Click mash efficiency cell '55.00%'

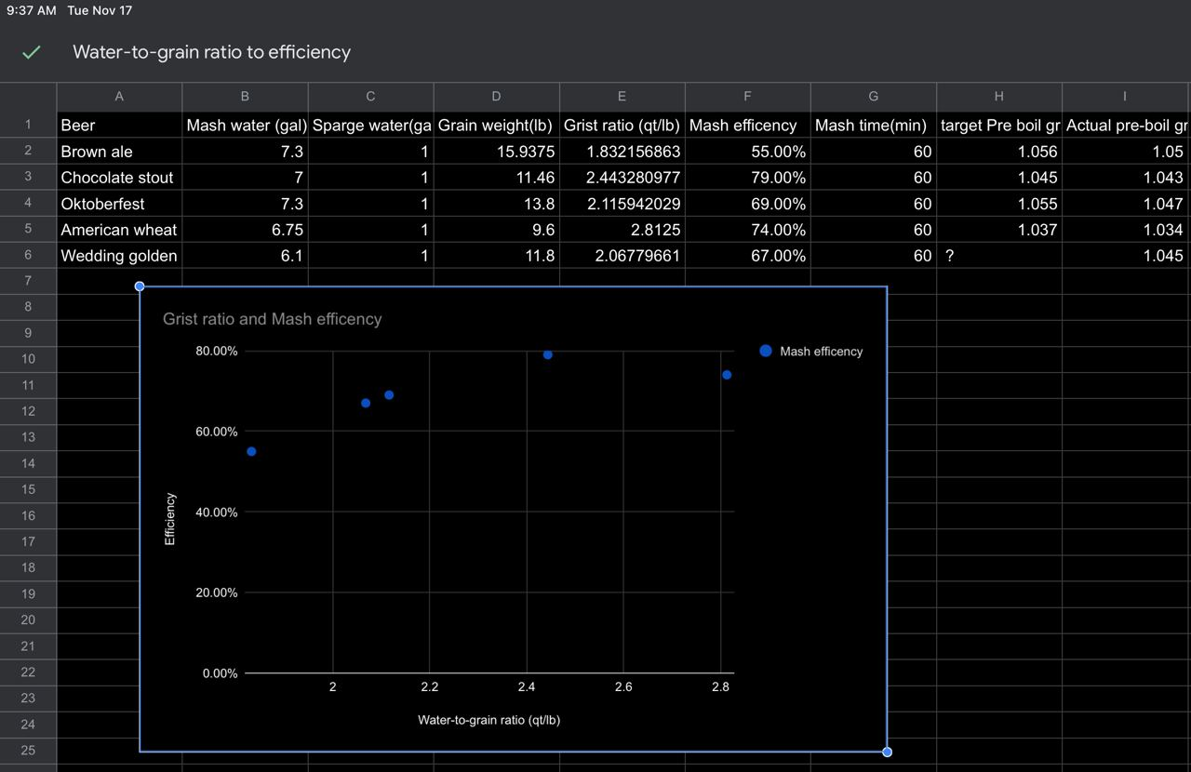747,151
